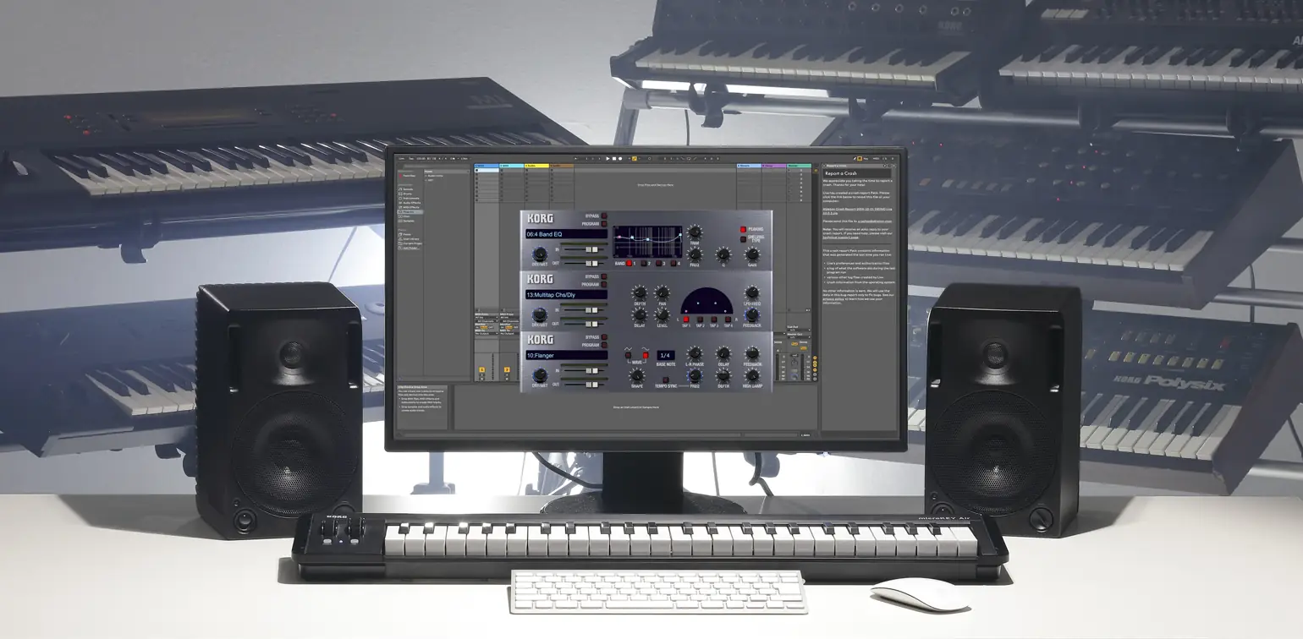Click the 13:Multitap Chs/Dly program display
Screen dimensions: 1303x639
click(x=566, y=294)
